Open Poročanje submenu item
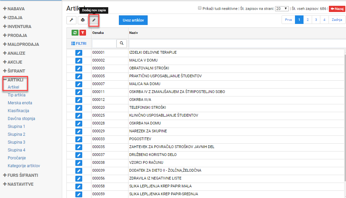Screen dimensions: 346x198 point(17,158)
